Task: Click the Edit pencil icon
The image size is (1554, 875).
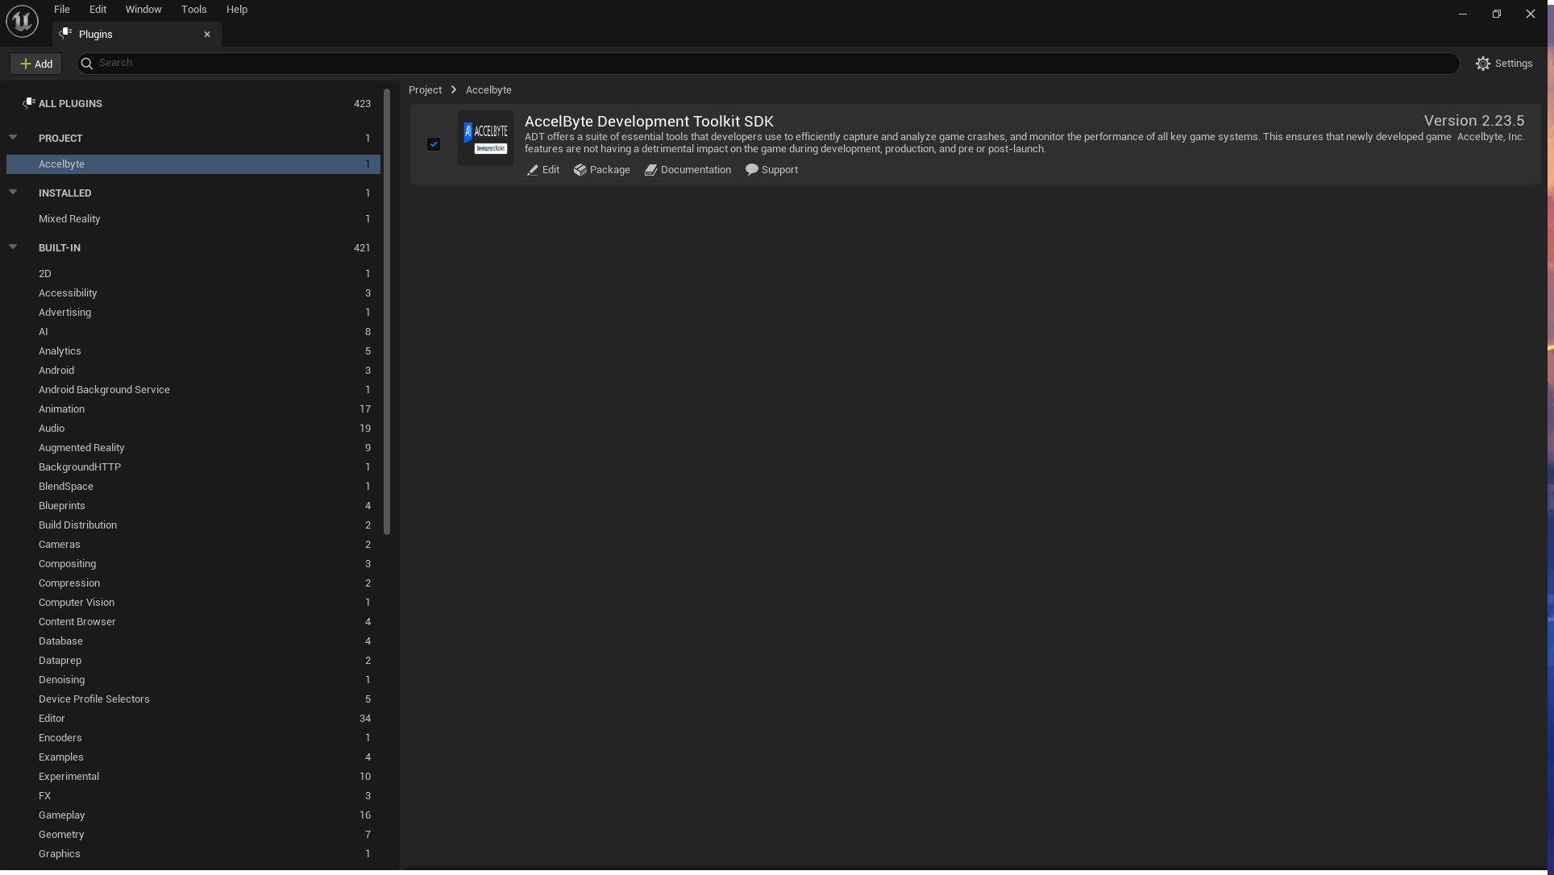Action: (x=533, y=170)
